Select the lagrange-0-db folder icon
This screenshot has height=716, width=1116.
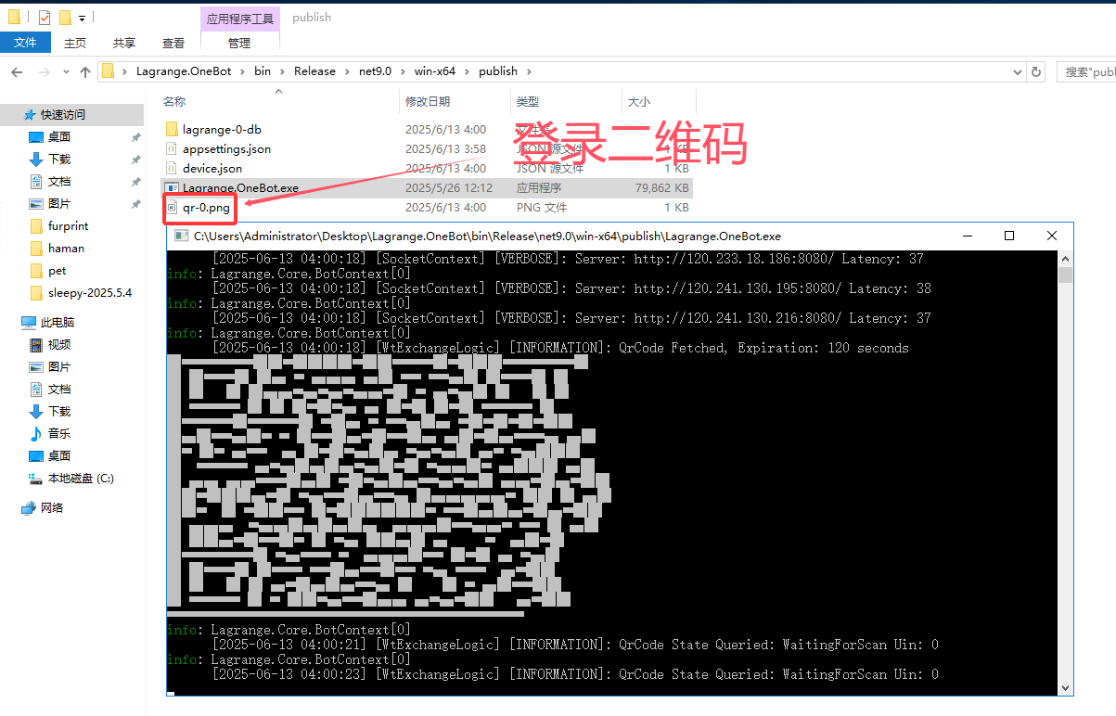pyautogui.click(x=172, y=129)
